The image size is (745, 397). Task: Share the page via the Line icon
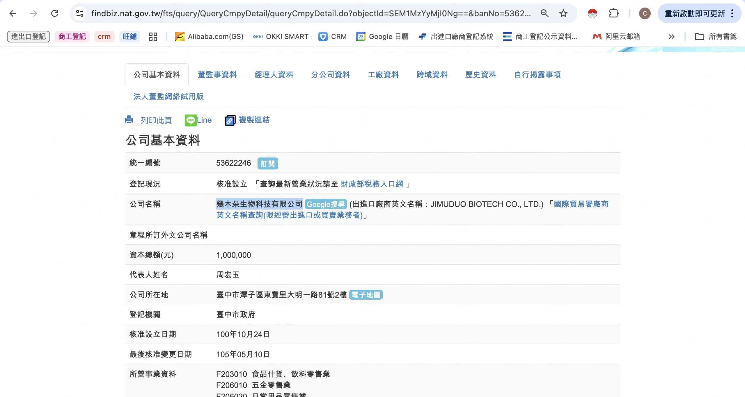click(x=191, y=120)
